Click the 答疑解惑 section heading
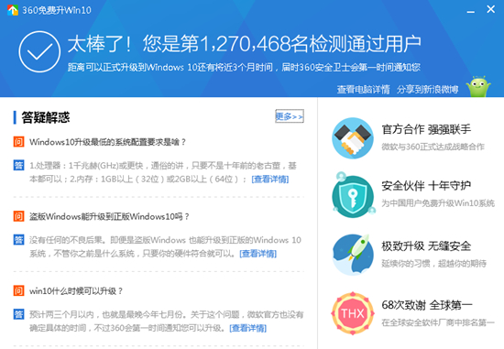This screenshot has height=349, width=504. pyautogui.click(x=45, y=117)
